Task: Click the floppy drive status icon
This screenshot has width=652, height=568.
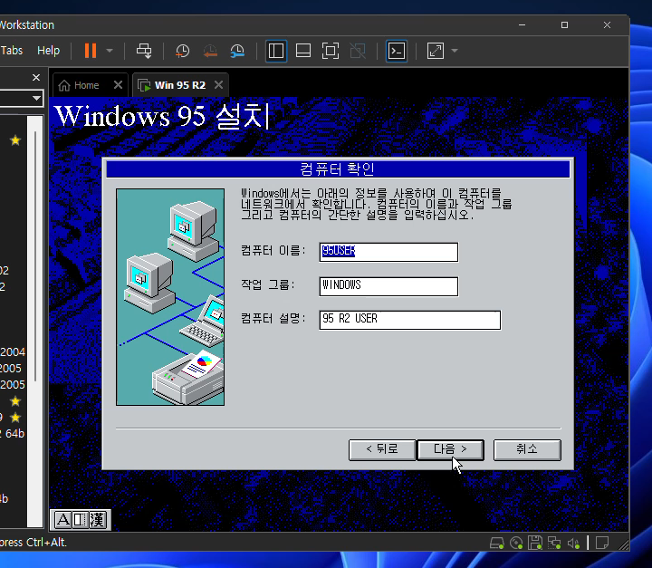Action: pyautogui.click(x=535, y=543)
